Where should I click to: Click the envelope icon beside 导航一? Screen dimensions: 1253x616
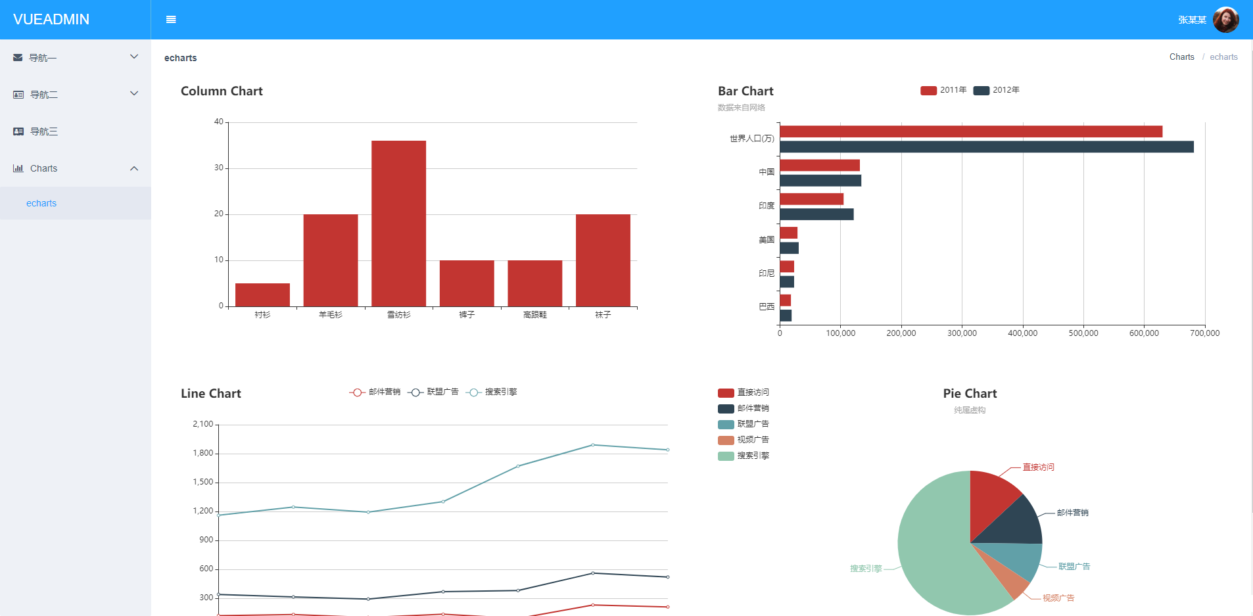(17, 57)
